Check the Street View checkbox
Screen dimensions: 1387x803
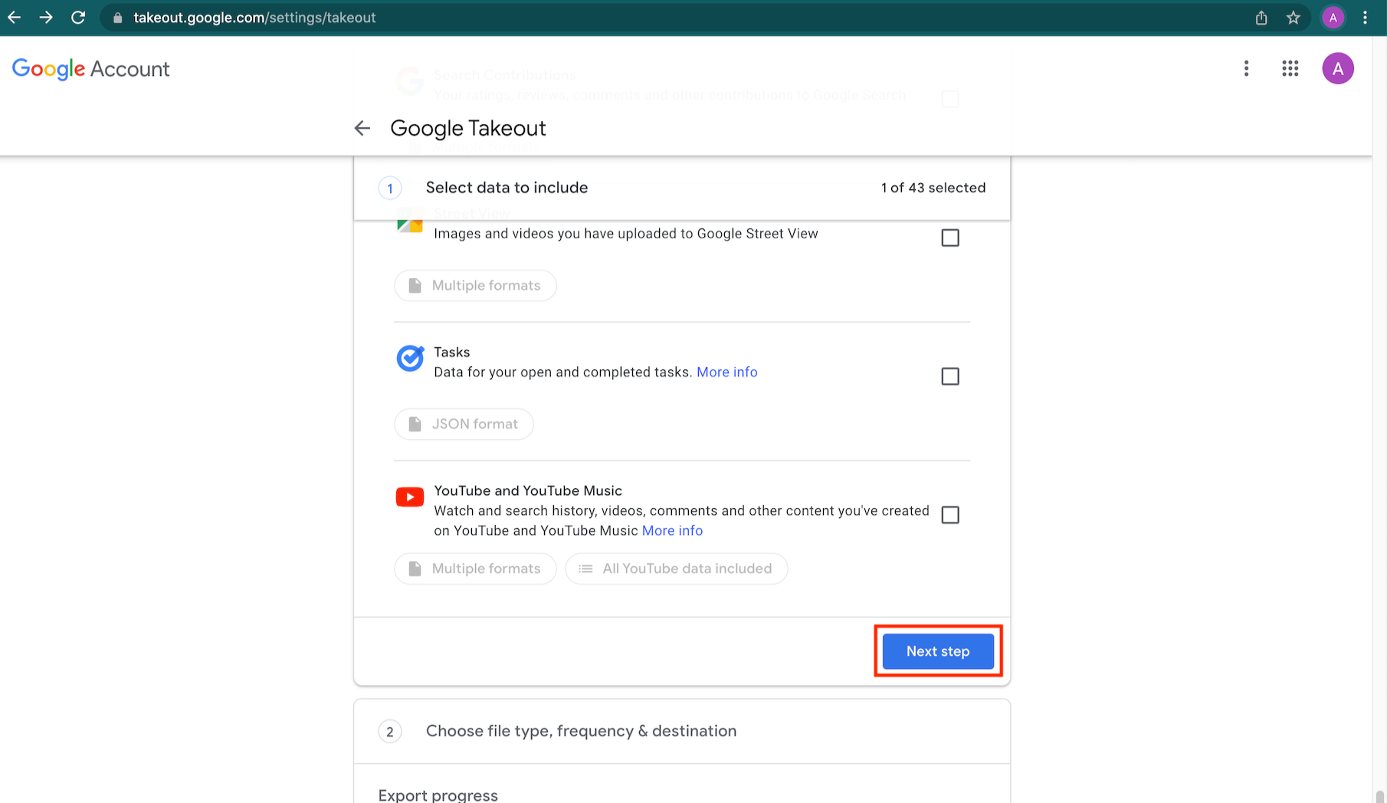(949, 238)
